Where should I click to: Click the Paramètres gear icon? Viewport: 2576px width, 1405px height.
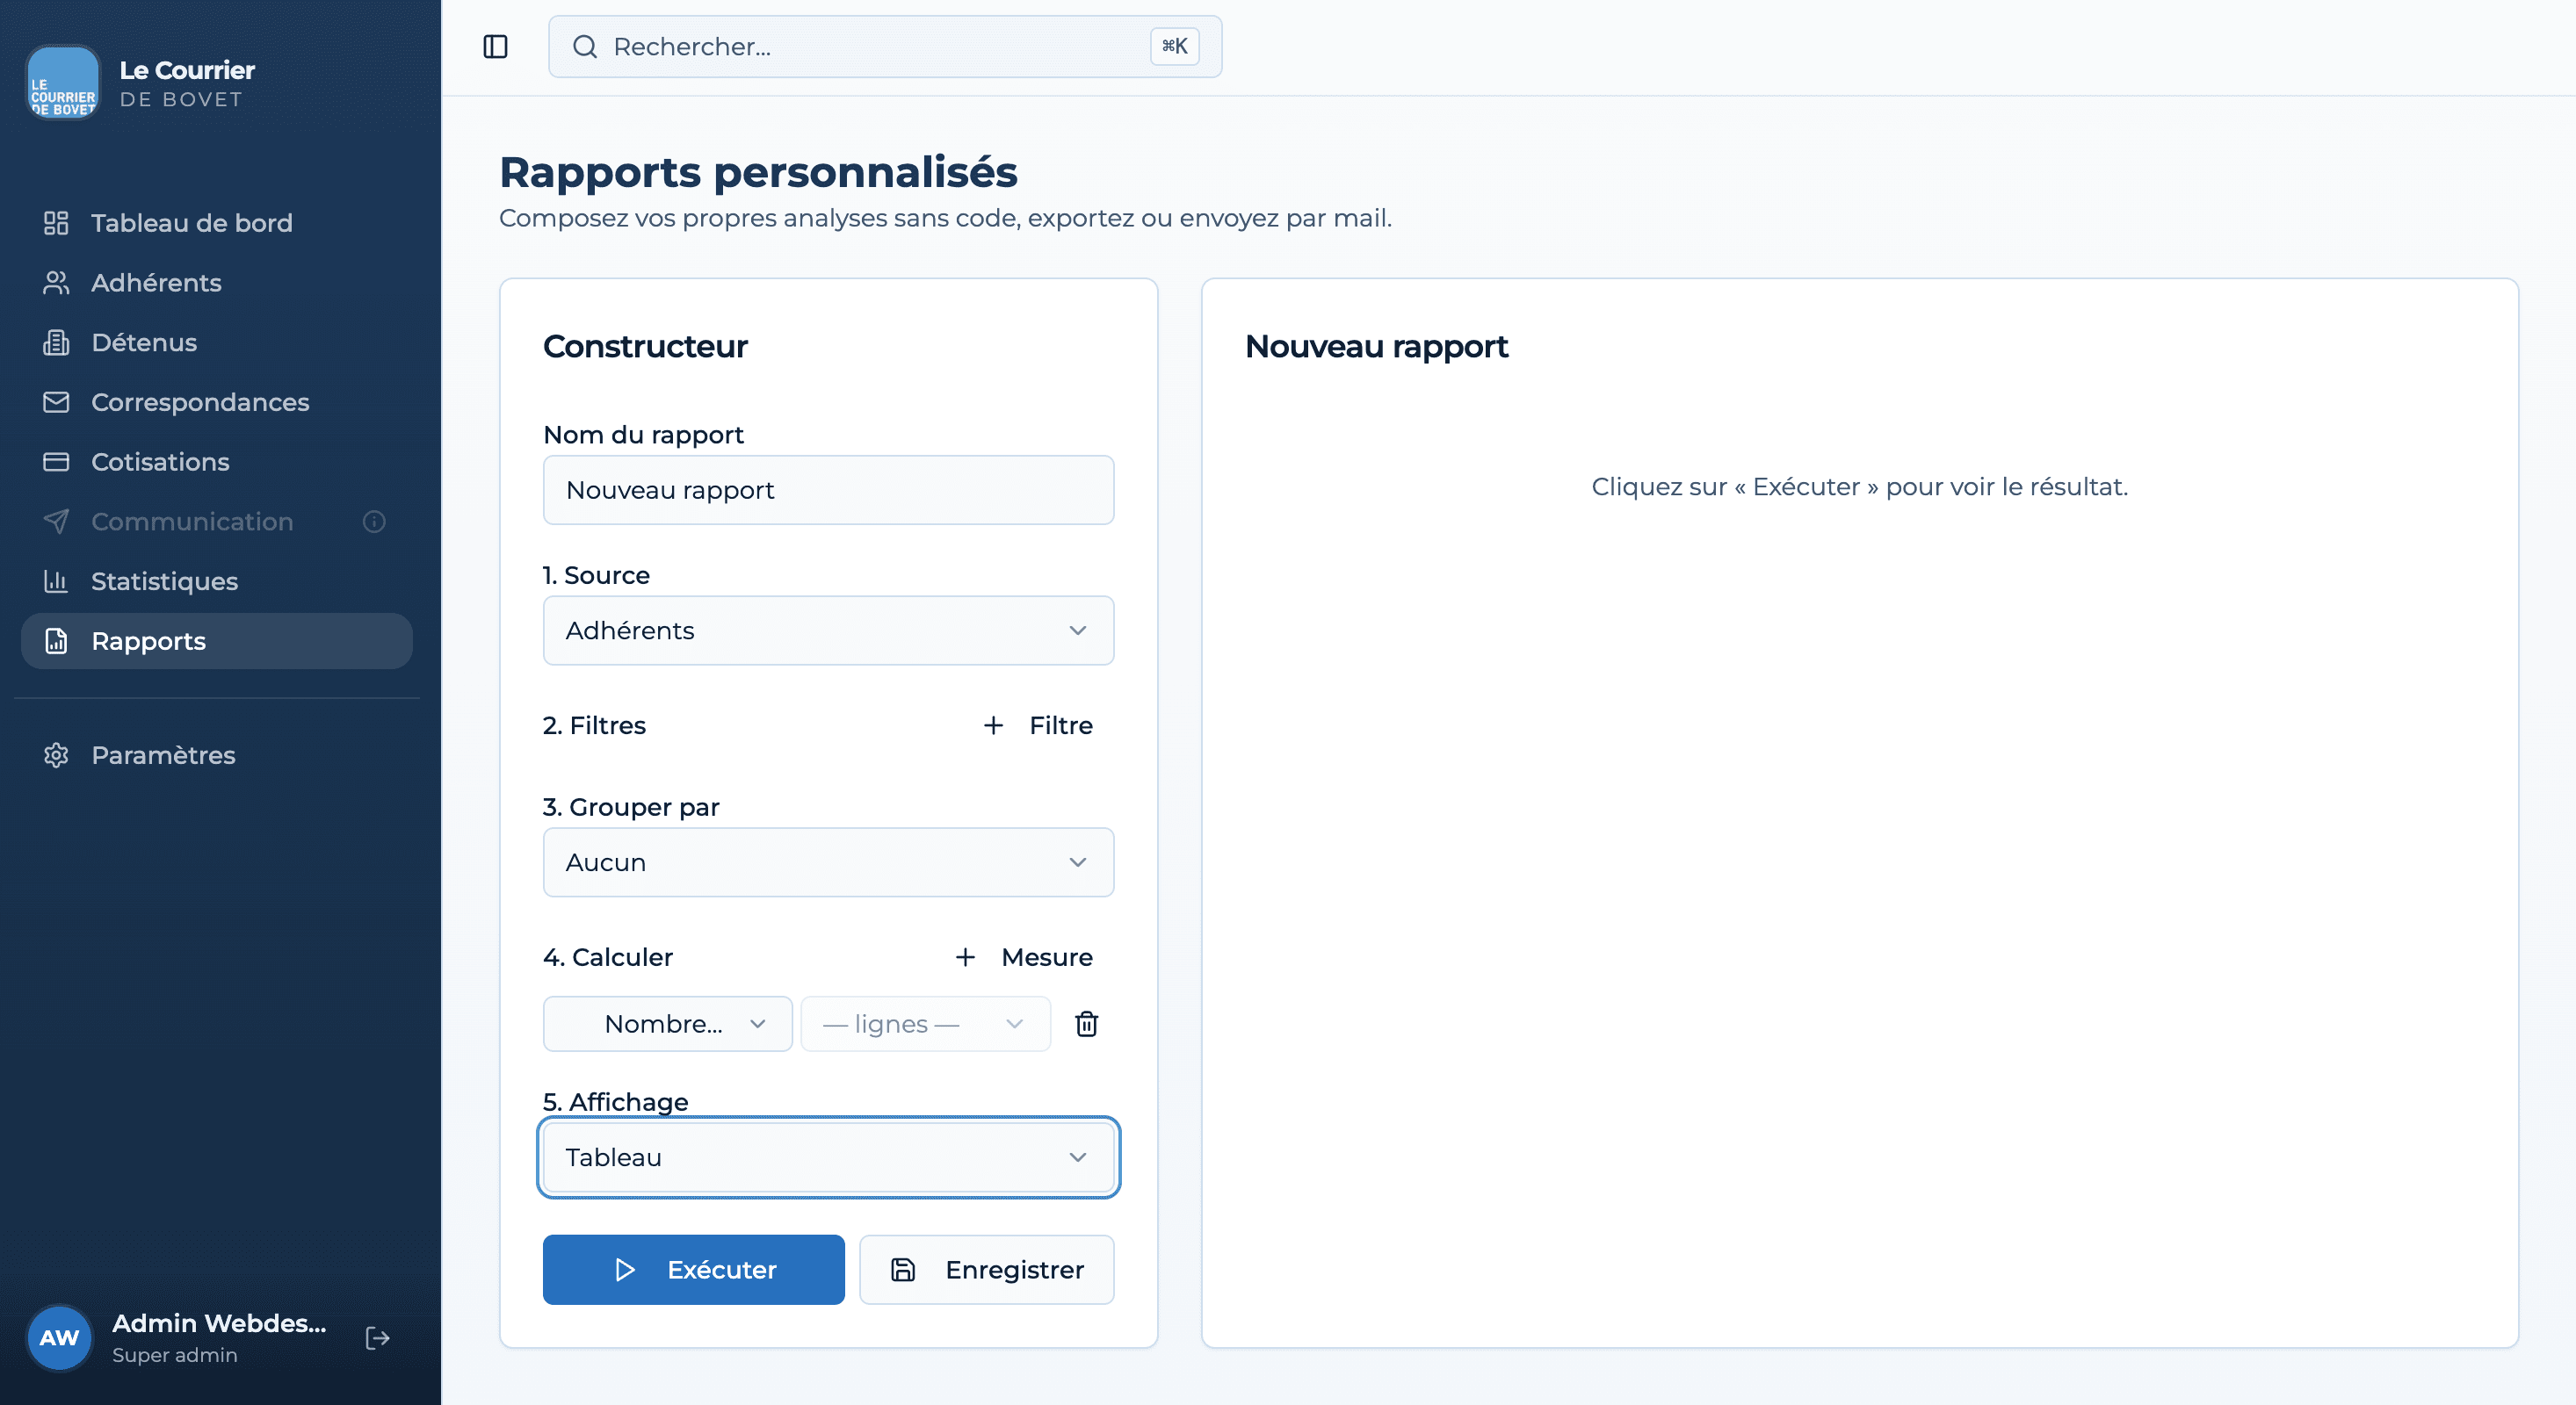click(x=56, y=755)
